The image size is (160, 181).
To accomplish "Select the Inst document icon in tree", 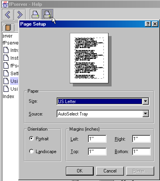I will coord(6,58).
